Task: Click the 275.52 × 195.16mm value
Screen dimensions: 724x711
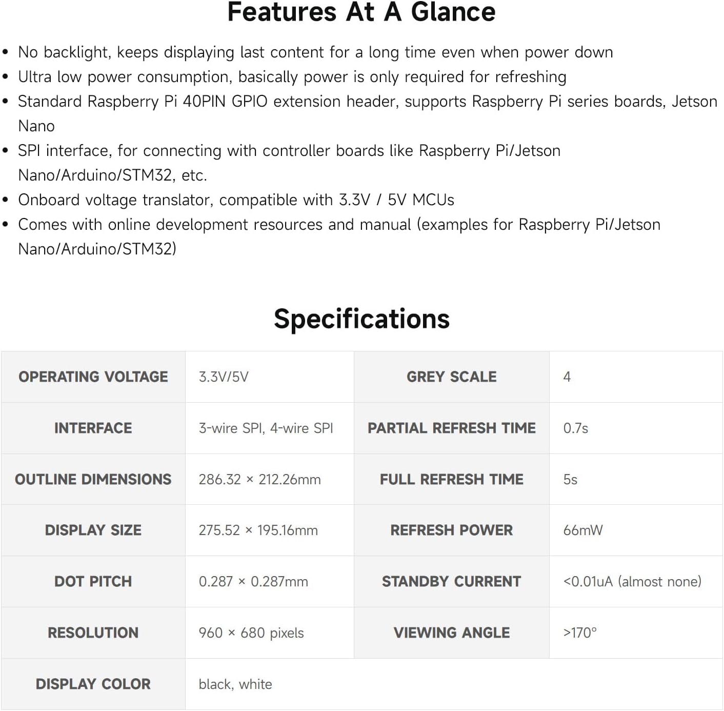Action: pyautogui.click(x=258, y=530)
